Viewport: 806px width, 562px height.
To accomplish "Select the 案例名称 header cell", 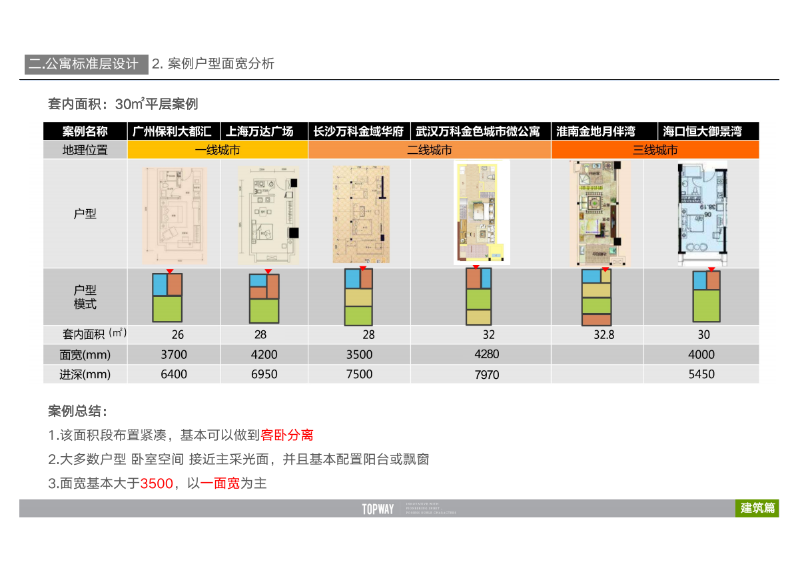I will pyautogui.click(x=85, y=131).
